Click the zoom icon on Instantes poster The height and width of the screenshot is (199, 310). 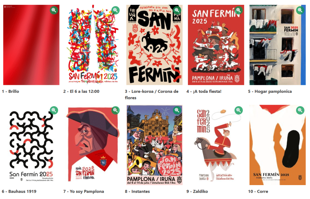pos(177,110)
